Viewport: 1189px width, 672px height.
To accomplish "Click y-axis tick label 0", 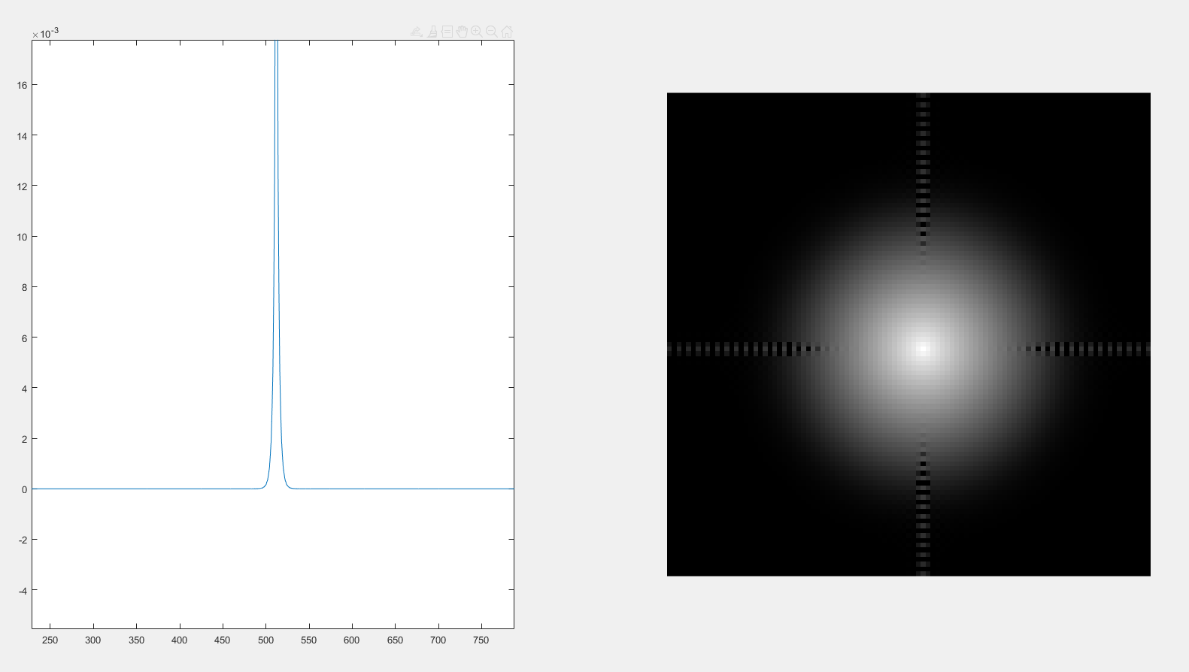I will pos(24,490).
